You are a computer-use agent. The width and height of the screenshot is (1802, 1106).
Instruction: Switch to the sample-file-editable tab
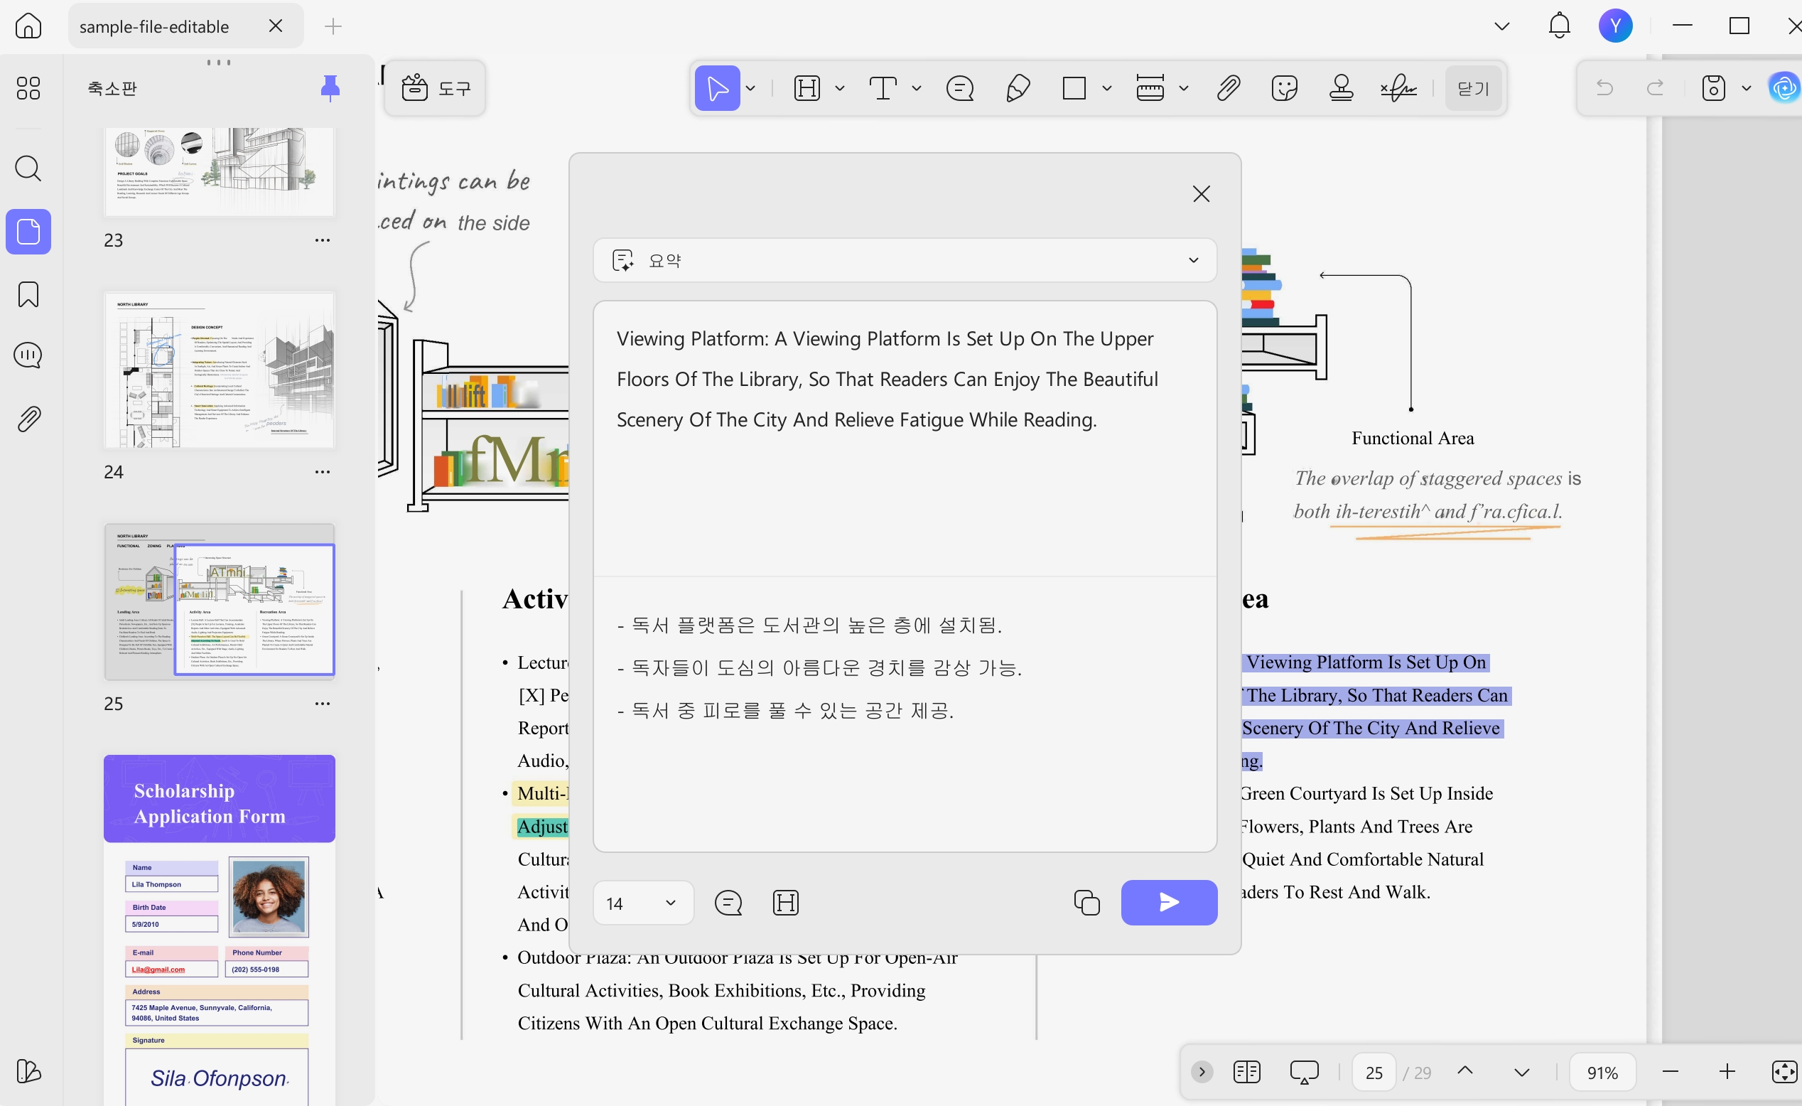154,26
